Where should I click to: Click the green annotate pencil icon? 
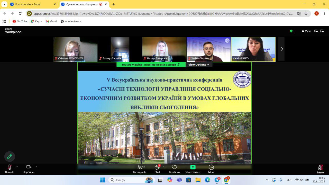pyautogui.click(x=10, y=156)
